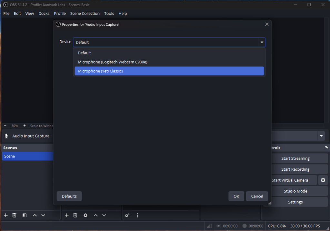This screenshot has width=330, height=231.
Task: Confirm with the OK button
Action: pos(236,196)
